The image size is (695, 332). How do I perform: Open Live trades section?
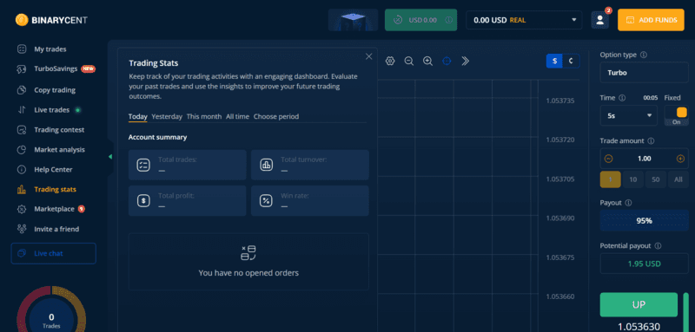tap(52, 110)
